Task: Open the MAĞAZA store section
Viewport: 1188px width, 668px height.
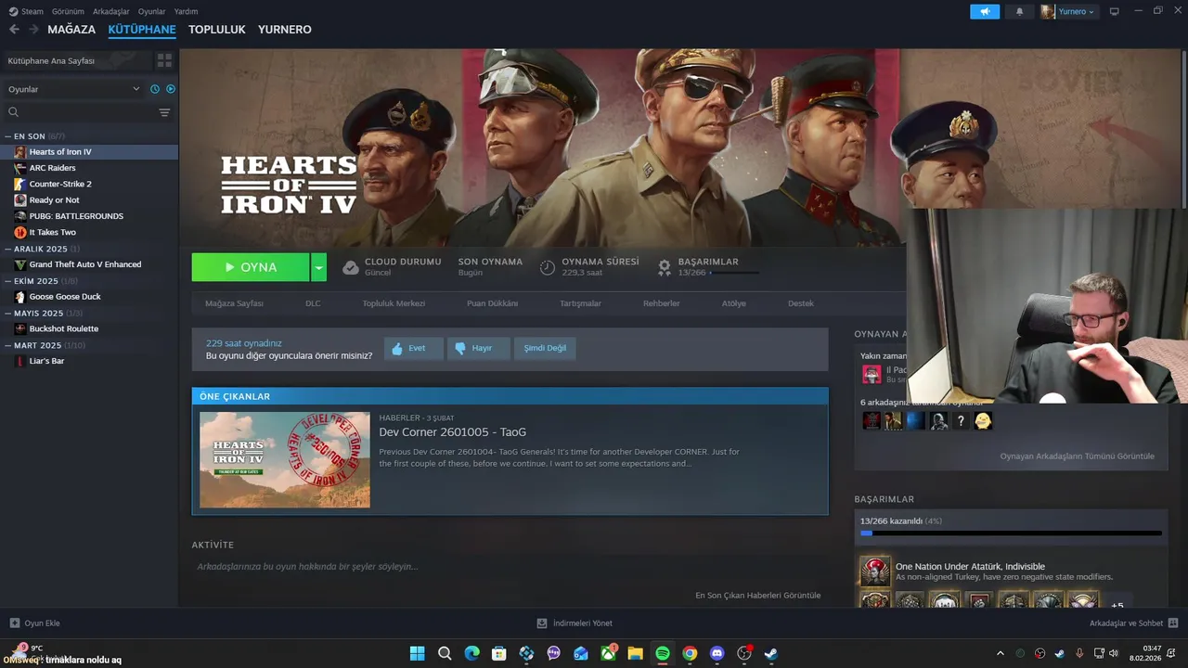Action: click(x=71, y=30)
